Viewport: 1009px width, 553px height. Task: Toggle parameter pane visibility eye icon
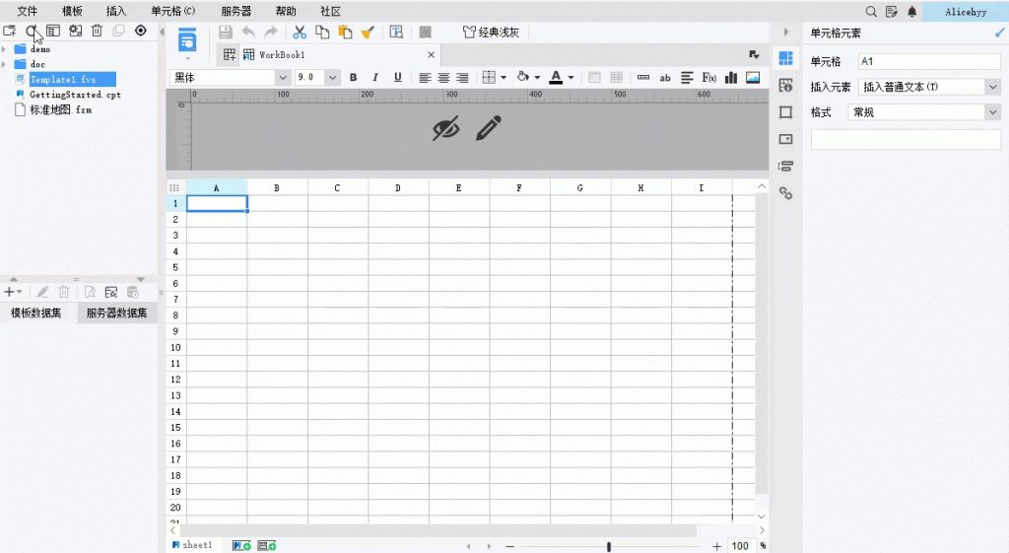point(446,128)
